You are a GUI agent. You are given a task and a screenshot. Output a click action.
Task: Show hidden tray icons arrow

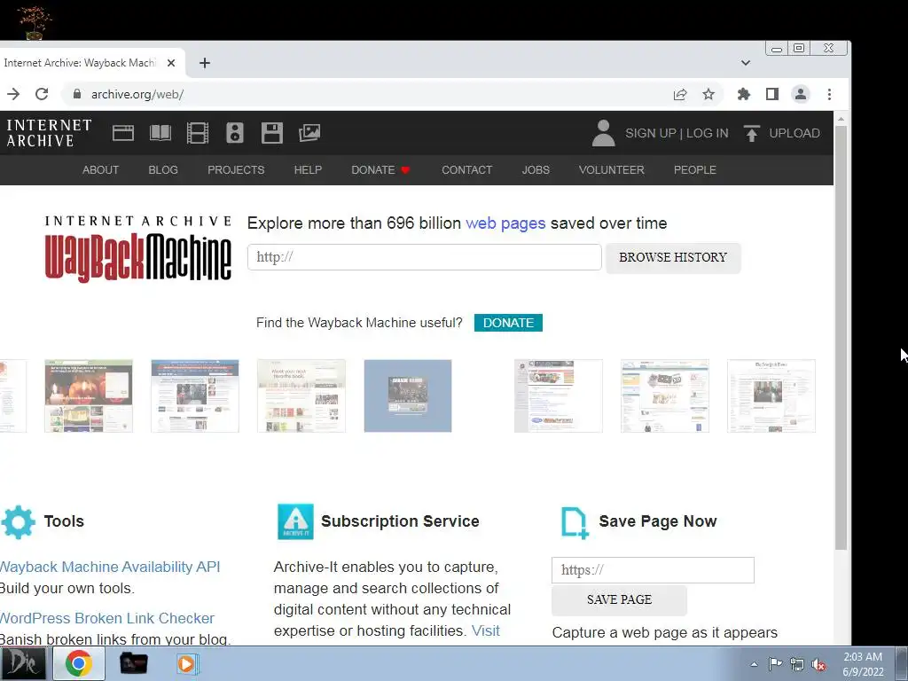tap(754, 664)
